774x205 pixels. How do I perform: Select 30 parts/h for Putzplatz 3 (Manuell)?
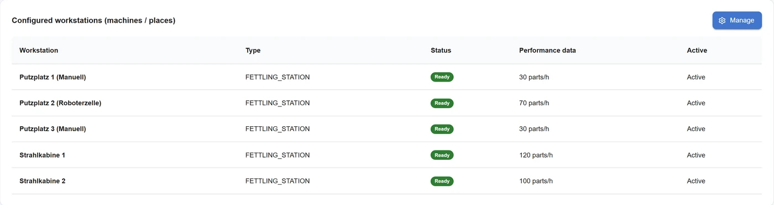pyautogui.click(x=534, y=129)
